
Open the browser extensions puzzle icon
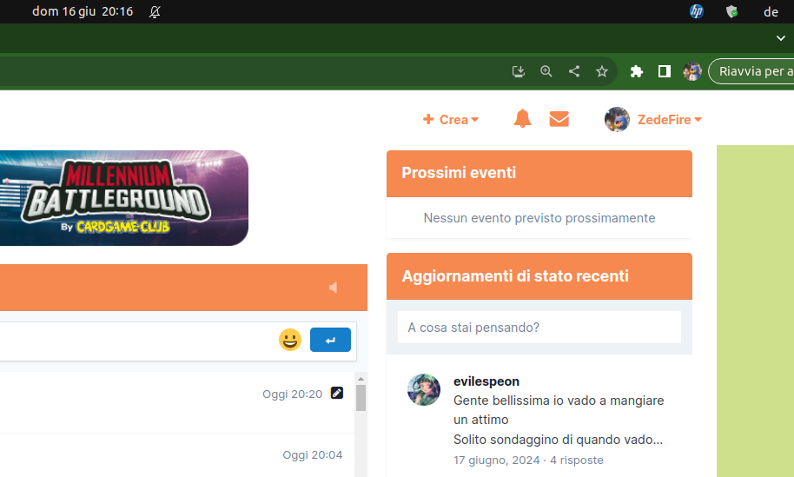(637, 71)
